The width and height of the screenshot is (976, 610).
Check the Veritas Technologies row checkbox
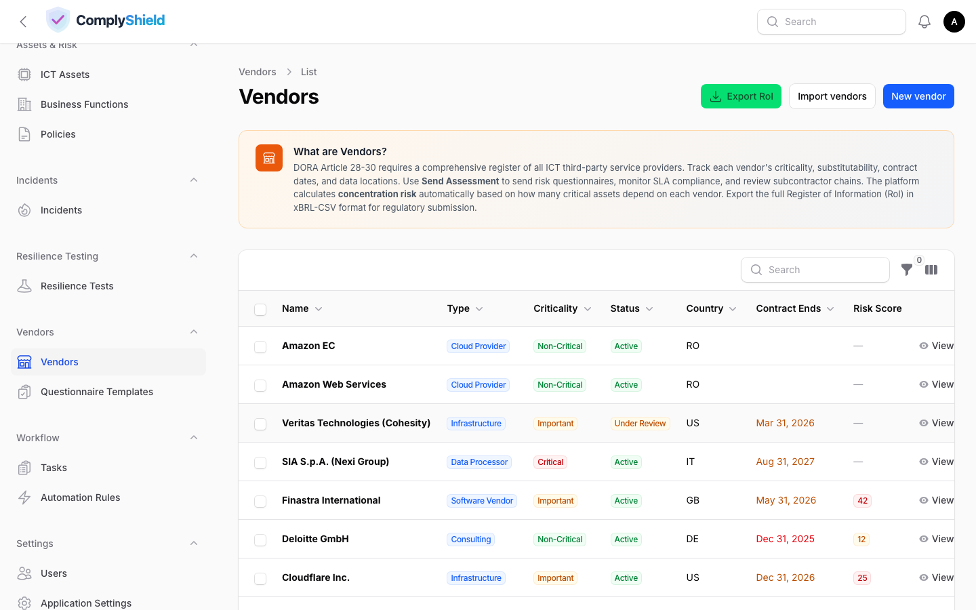click(x=260, y=424)
